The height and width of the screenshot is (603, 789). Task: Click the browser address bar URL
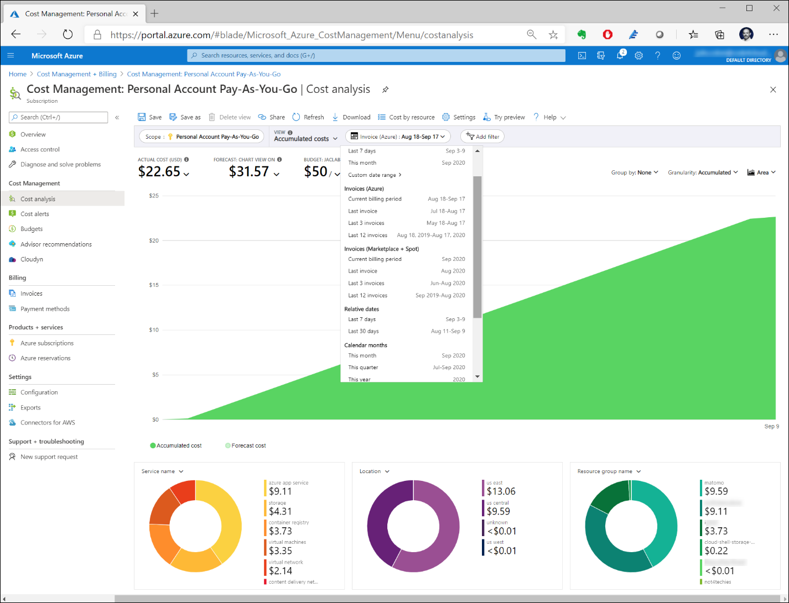click(292, 35)
